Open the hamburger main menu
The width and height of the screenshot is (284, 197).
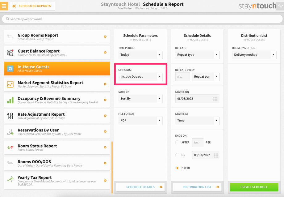tap(4, 6)
